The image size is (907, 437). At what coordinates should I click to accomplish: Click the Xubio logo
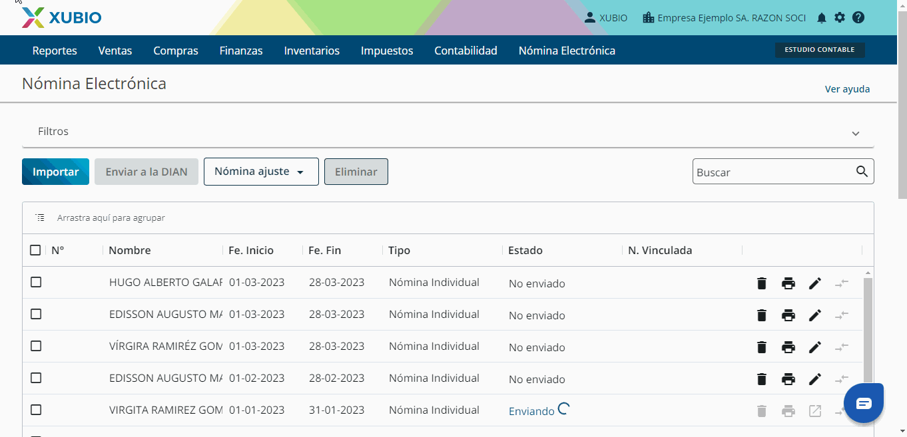[61, 18]
